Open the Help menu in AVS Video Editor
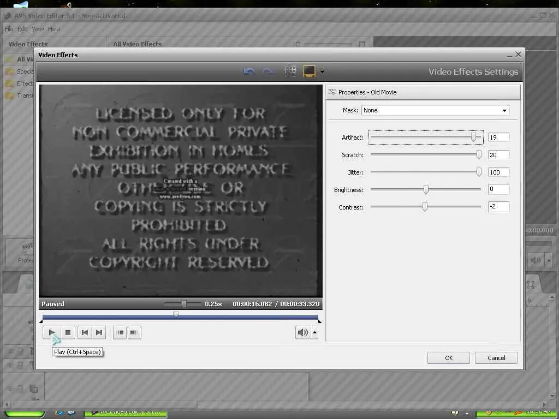This screenshot has height=419, width=559. point(54,29)
